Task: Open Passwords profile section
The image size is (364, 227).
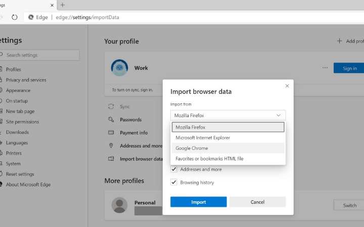Action: tap(131, 120)
